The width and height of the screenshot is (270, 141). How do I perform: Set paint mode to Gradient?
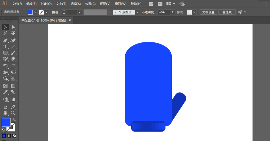tap(9, 136)
